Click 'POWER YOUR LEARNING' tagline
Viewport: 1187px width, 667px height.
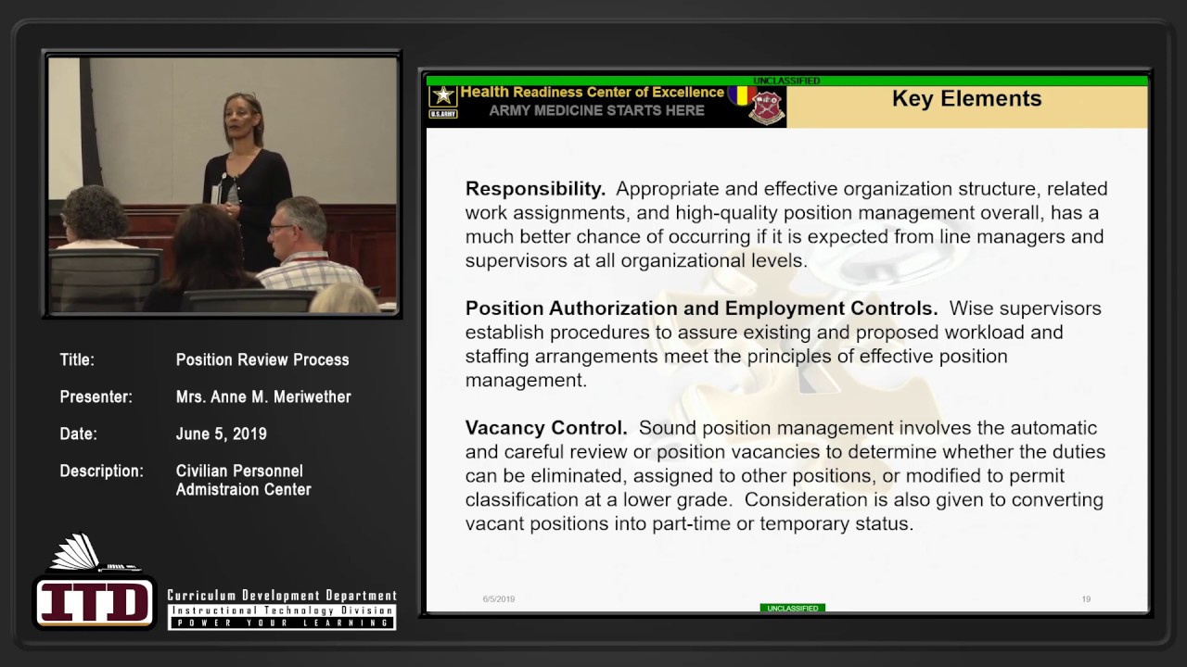(x=282, y=623)
